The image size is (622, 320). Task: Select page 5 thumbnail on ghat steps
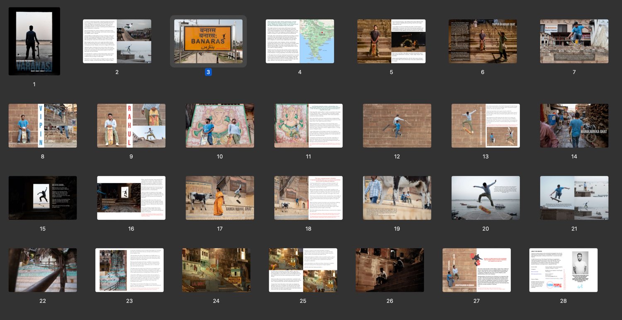[x=391, y=41]
